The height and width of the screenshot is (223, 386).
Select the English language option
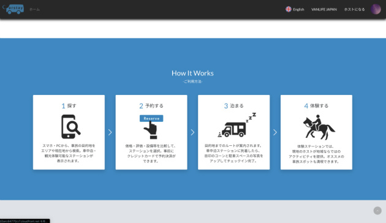pyautogui.click(x=298, y=9)
